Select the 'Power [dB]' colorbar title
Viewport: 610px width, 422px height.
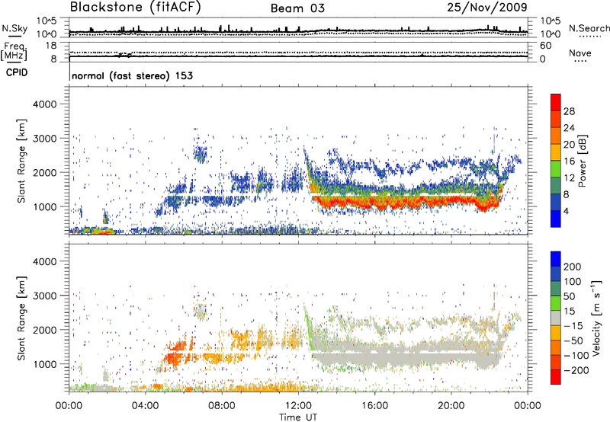tap(582, 161)
